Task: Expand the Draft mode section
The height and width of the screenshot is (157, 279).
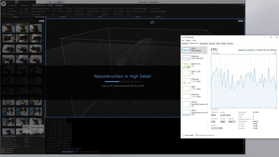Action: [4, 150]
